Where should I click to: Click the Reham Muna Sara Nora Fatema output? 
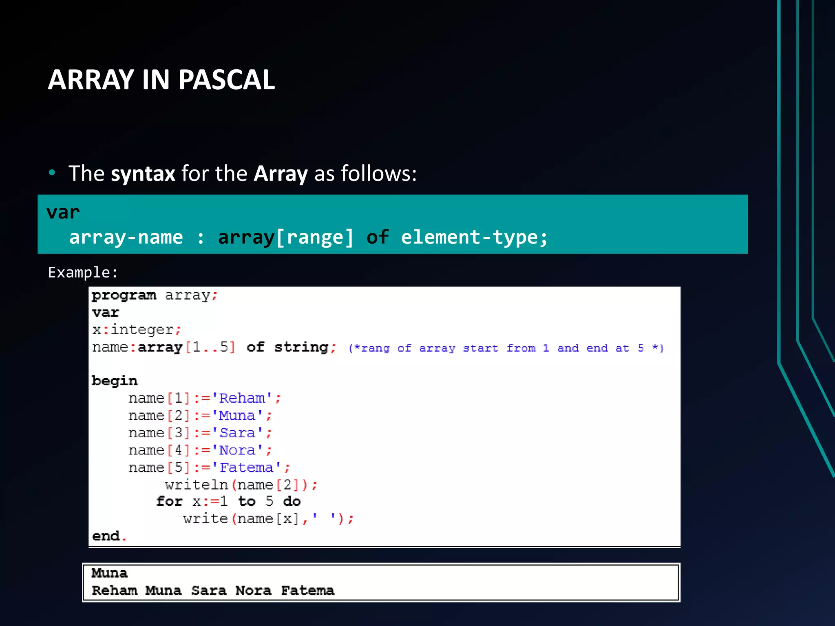pyautogui.click(x=212, y=591)
